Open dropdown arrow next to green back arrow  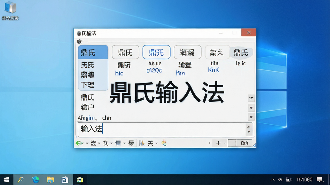tap(87, 144)
